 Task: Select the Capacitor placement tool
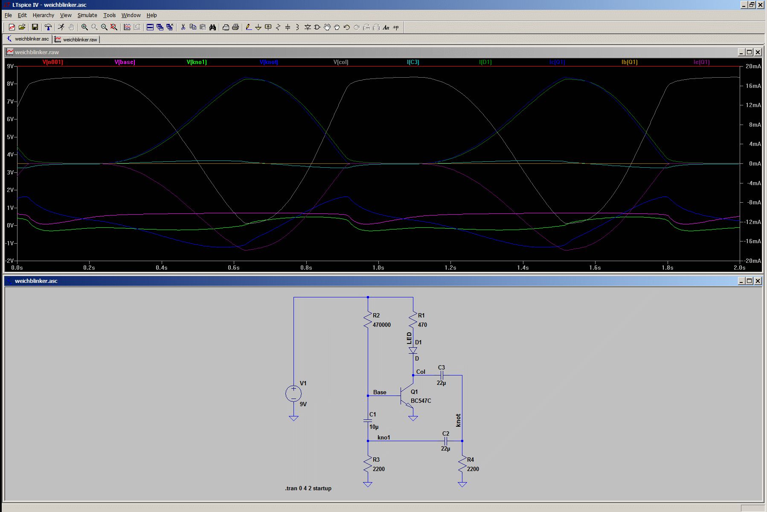point(288,27)
